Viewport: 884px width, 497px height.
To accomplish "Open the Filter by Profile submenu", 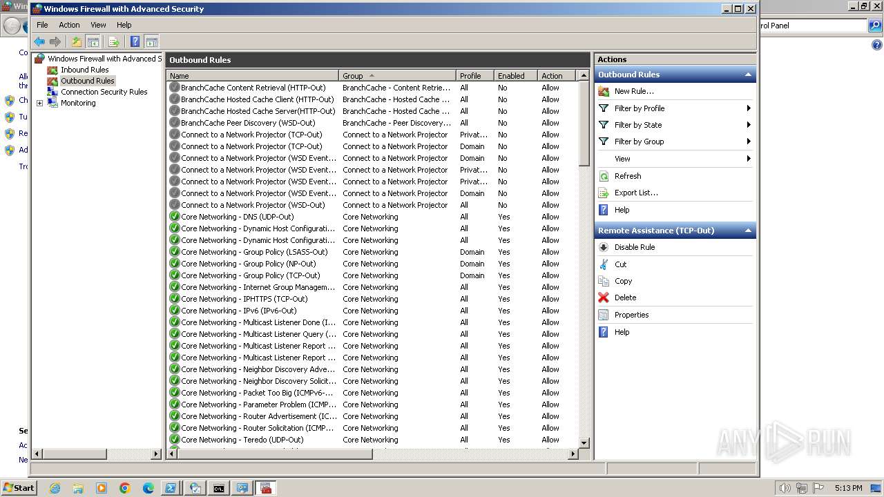I will coord(675,108).
